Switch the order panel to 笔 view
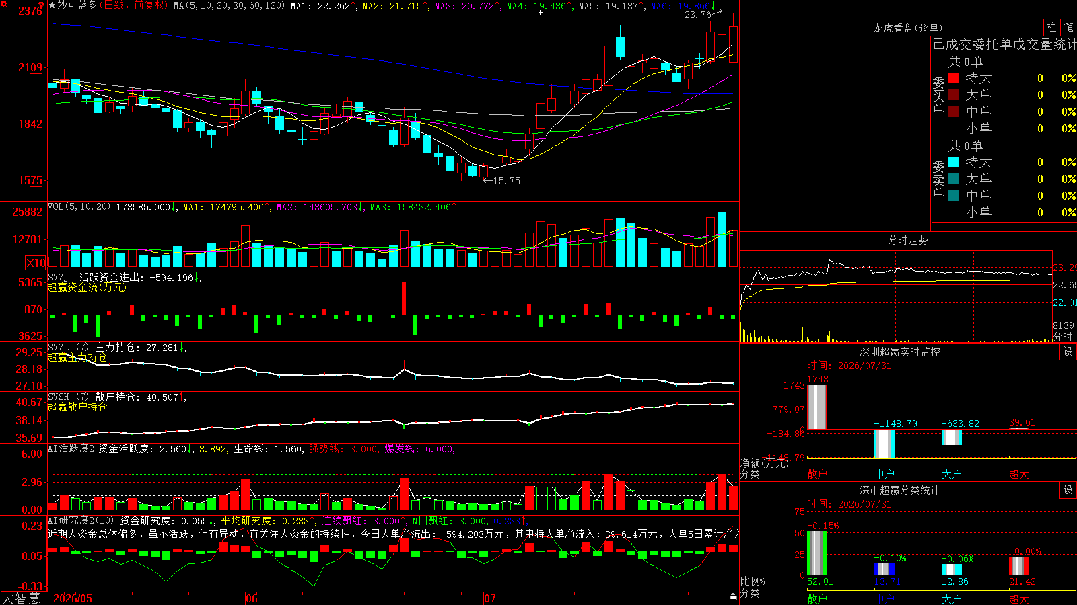Screen dimensions: 1077x605 1068,27
